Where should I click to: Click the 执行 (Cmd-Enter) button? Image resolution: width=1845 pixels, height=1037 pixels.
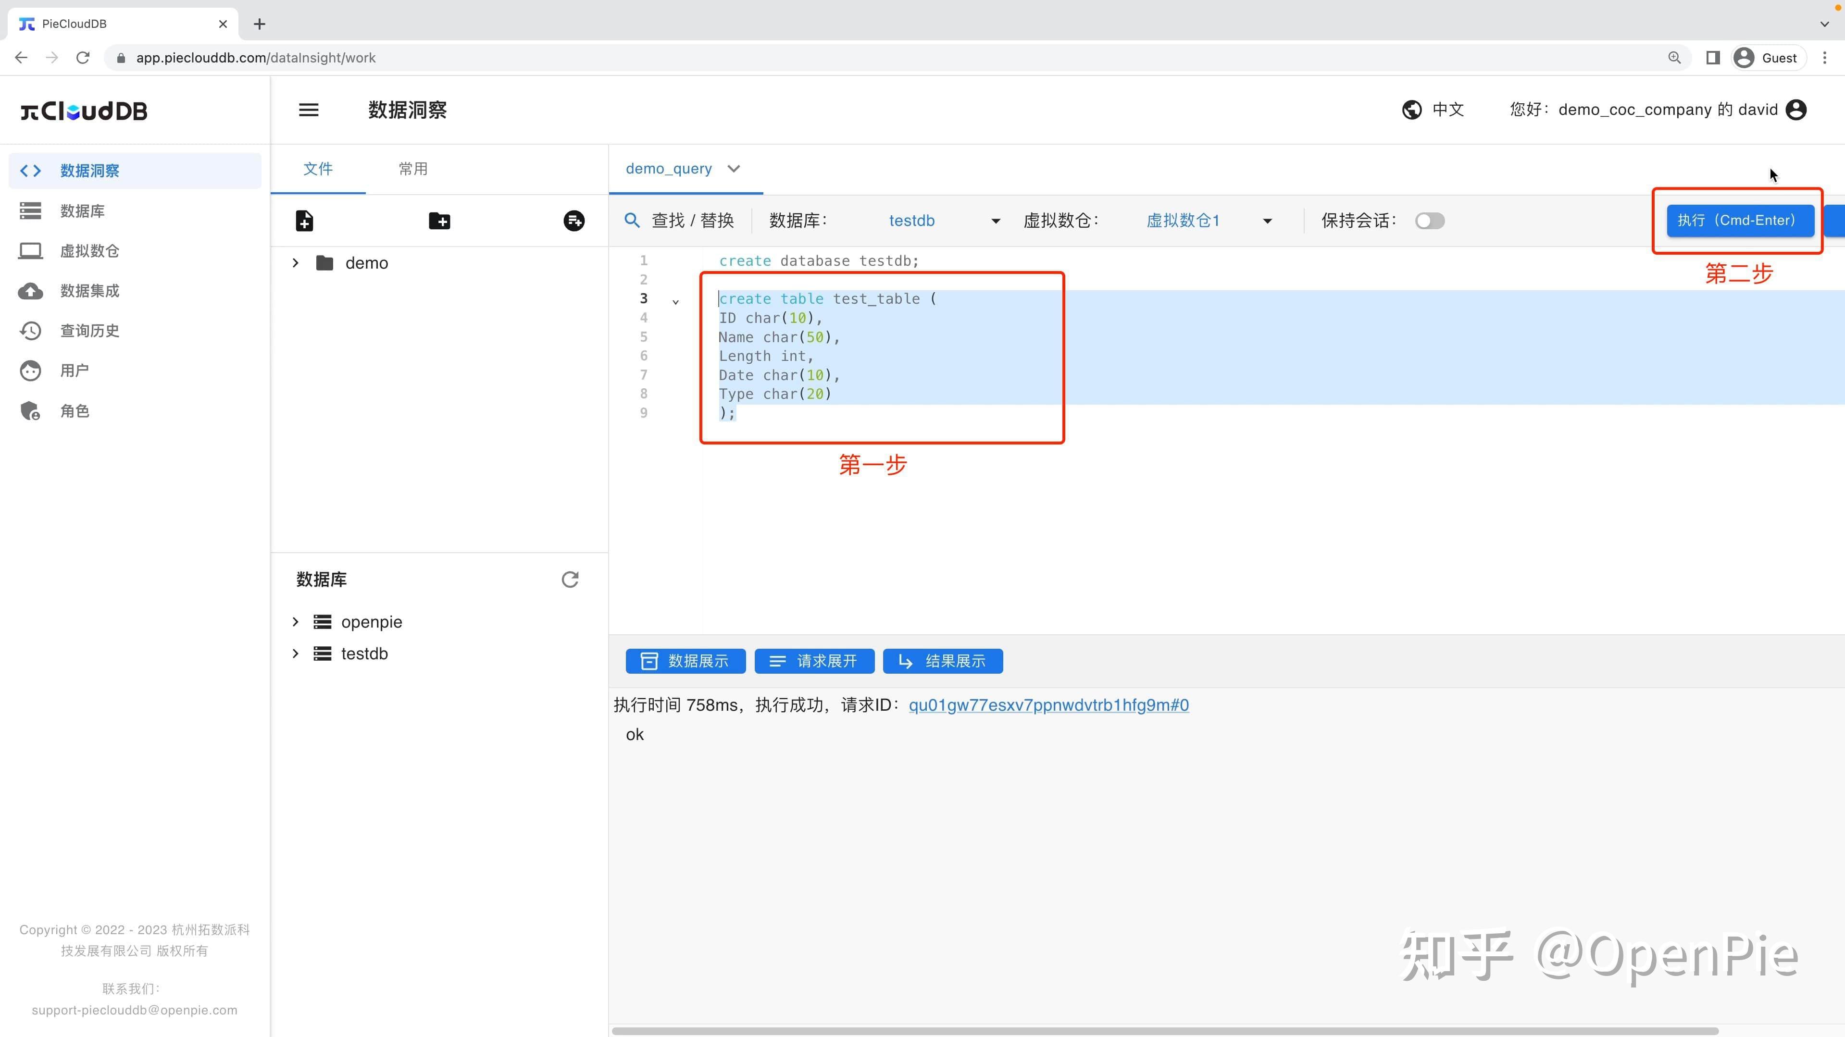coord(1739,220)
